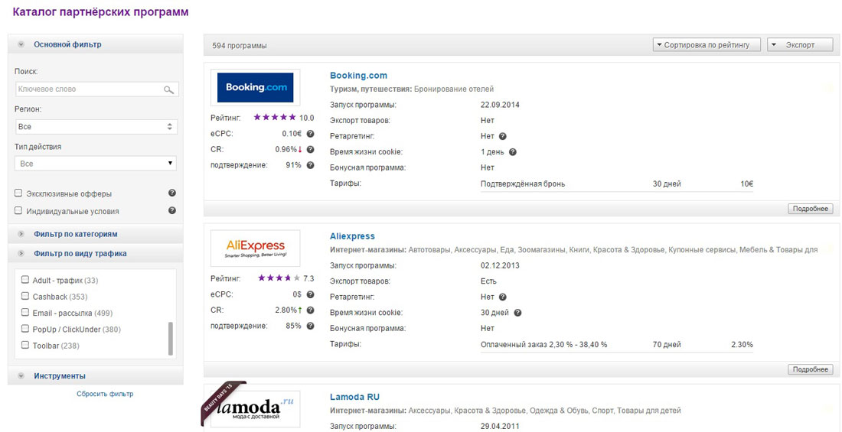Screen dimensions: 842x432
Task: Click the Aliexpress rating stars
Action: click(279, 278)
